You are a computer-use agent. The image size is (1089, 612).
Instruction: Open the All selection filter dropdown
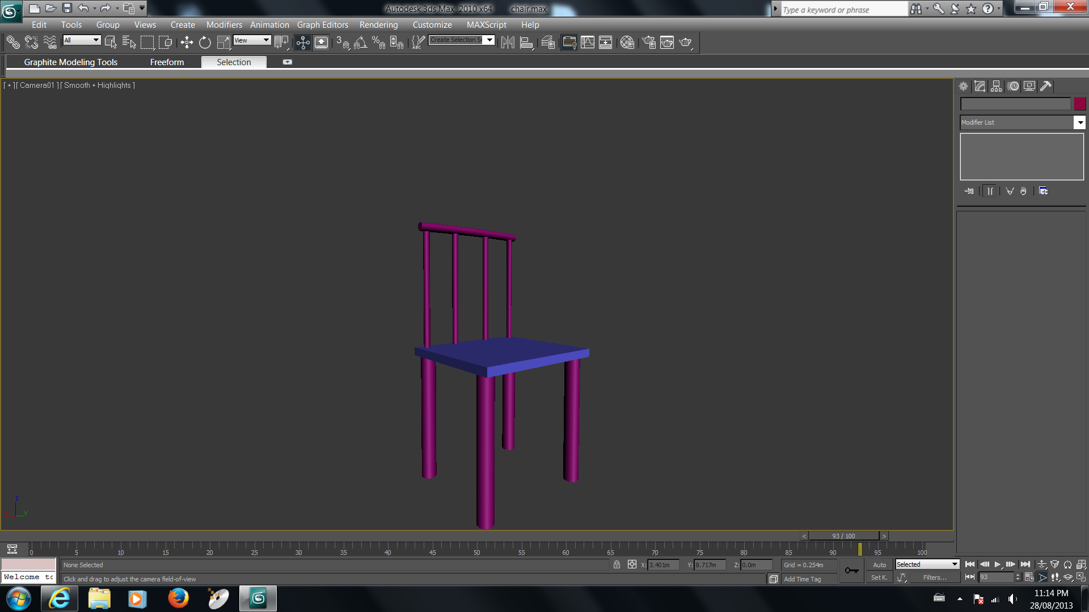point(82,40)
